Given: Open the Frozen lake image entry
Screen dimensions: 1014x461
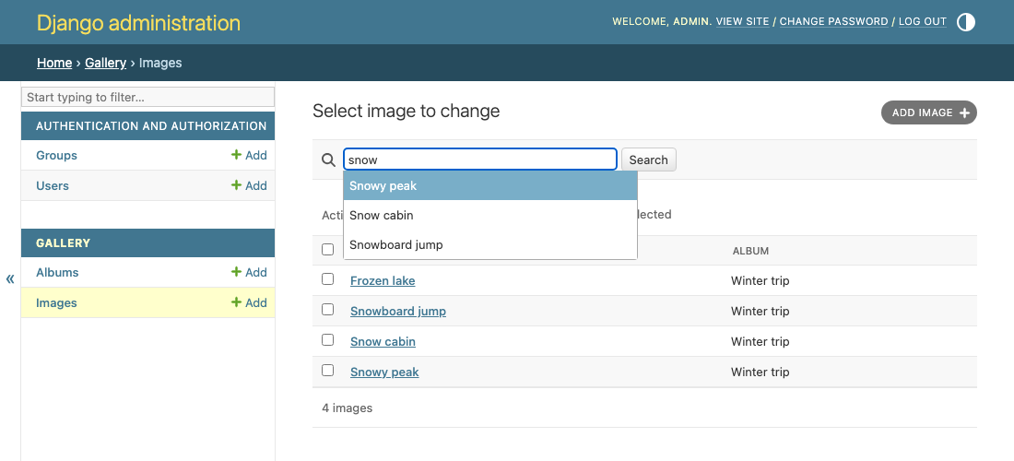Looking at the screenshot, I should 383,280.
